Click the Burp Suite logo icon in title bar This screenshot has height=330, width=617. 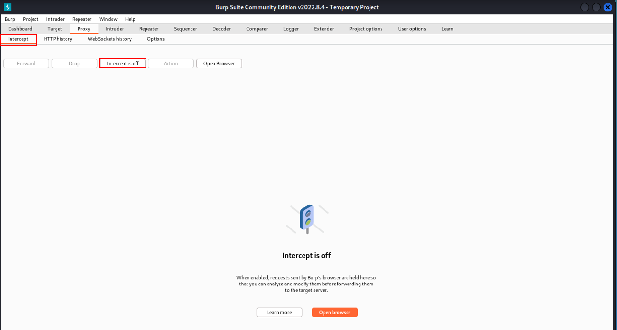pos(7,7)
